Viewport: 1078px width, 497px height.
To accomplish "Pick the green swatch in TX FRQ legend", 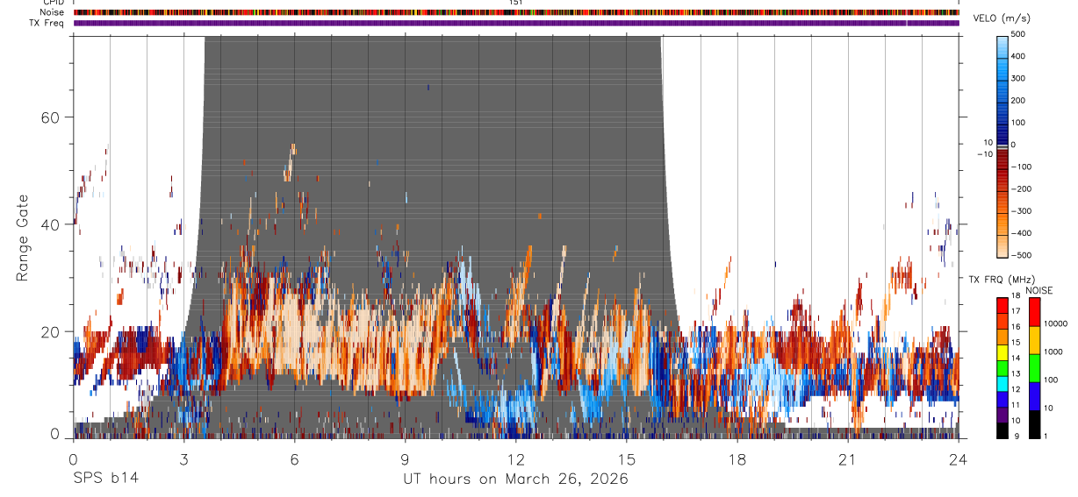I will [x=1003, y=368].
